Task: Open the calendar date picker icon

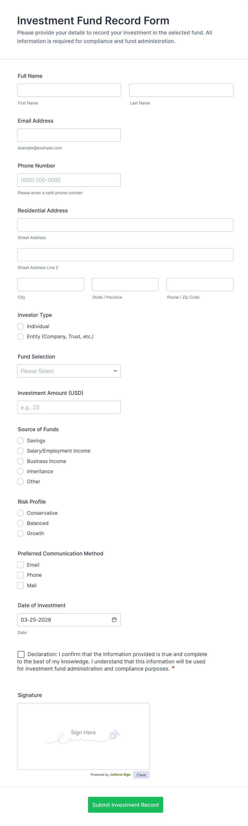Action: 114,619
